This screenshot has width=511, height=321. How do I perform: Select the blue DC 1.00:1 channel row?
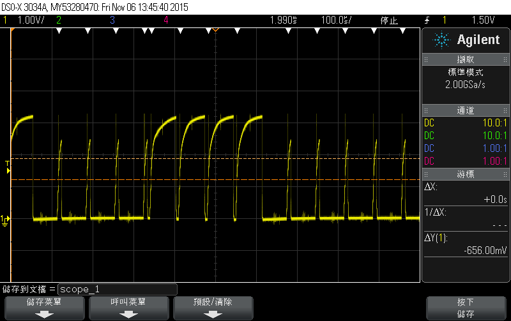pyautogui.click(x=466, y=148)
